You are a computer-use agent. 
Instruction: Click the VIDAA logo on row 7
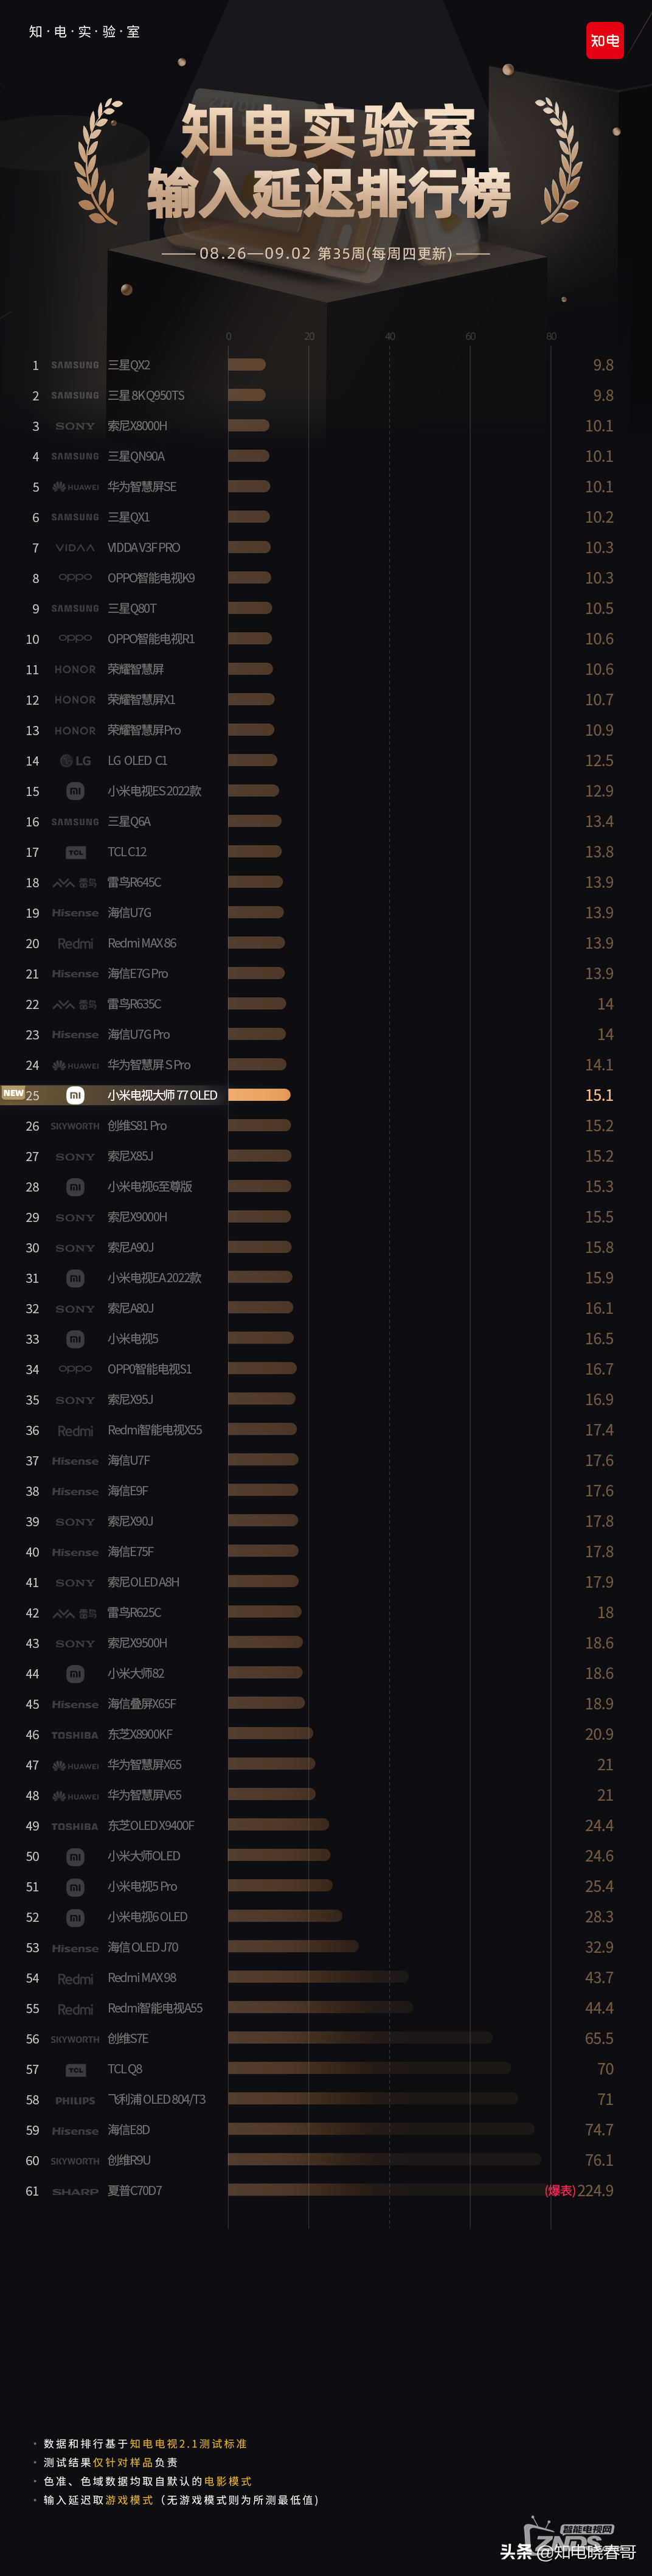(x=75, y=548)
